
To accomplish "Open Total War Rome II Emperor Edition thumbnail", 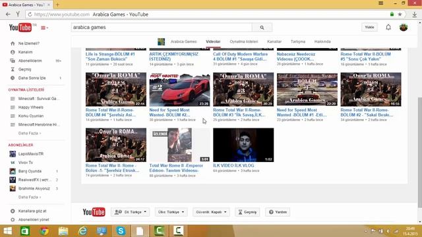I will tap(179, 145).
